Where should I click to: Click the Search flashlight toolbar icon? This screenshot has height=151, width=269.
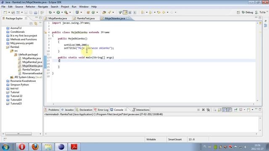109,12
